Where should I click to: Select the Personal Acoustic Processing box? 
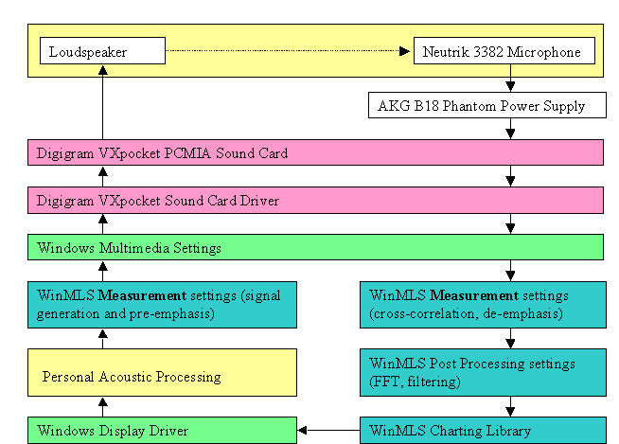pyautogui.click(x=162, y=372)
